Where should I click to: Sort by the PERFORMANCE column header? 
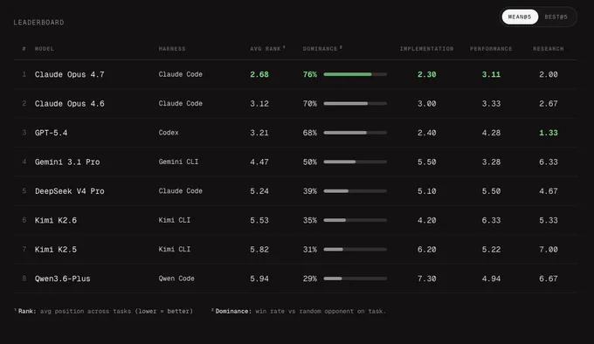tap(491, 49)
